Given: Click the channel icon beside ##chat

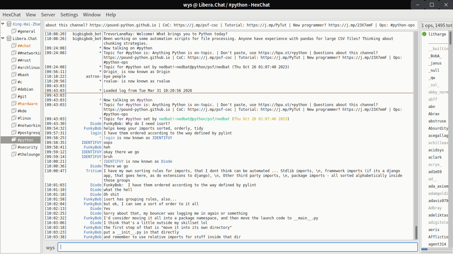Looking at the screenshot, I should click(14, 46).
